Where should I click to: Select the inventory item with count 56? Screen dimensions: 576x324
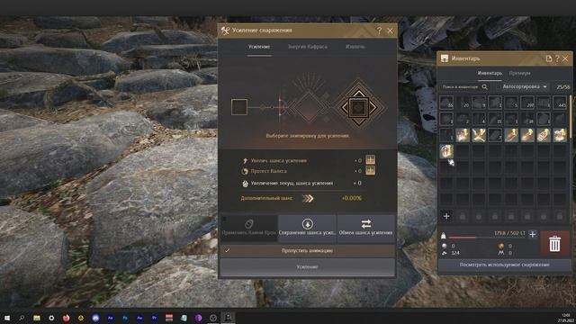(x=446, y=103)
